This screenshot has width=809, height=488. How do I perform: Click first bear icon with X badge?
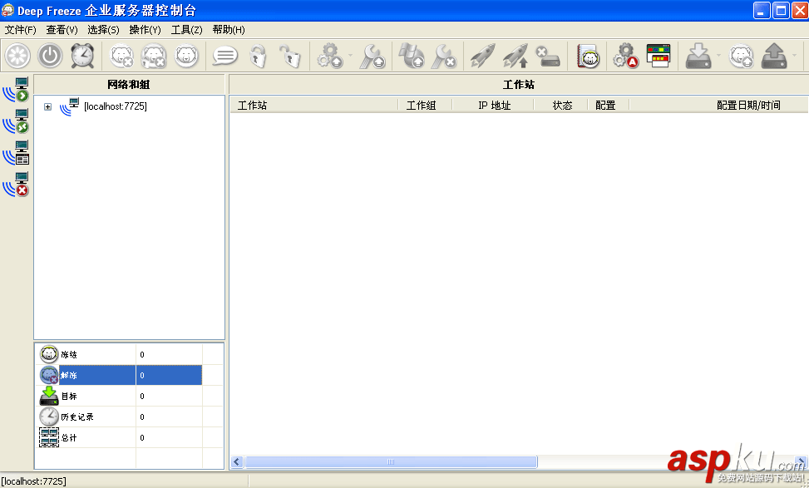tap(122, 56)
